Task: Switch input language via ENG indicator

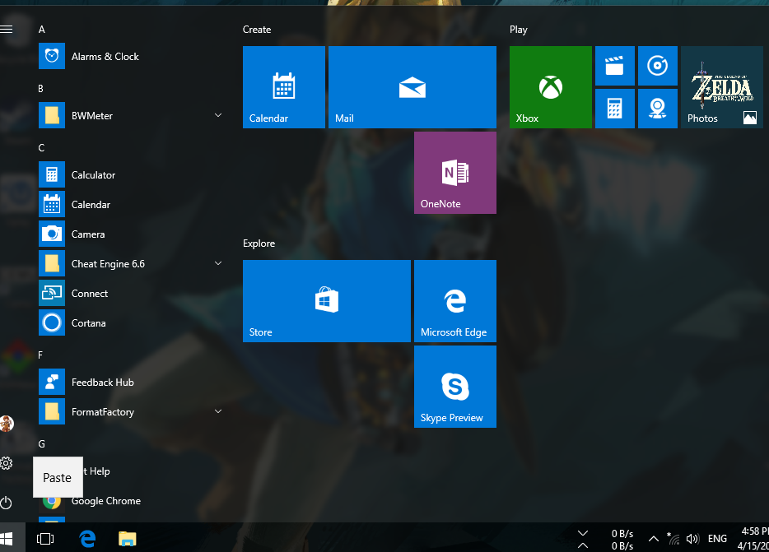Action: click(x=717, y=539)
